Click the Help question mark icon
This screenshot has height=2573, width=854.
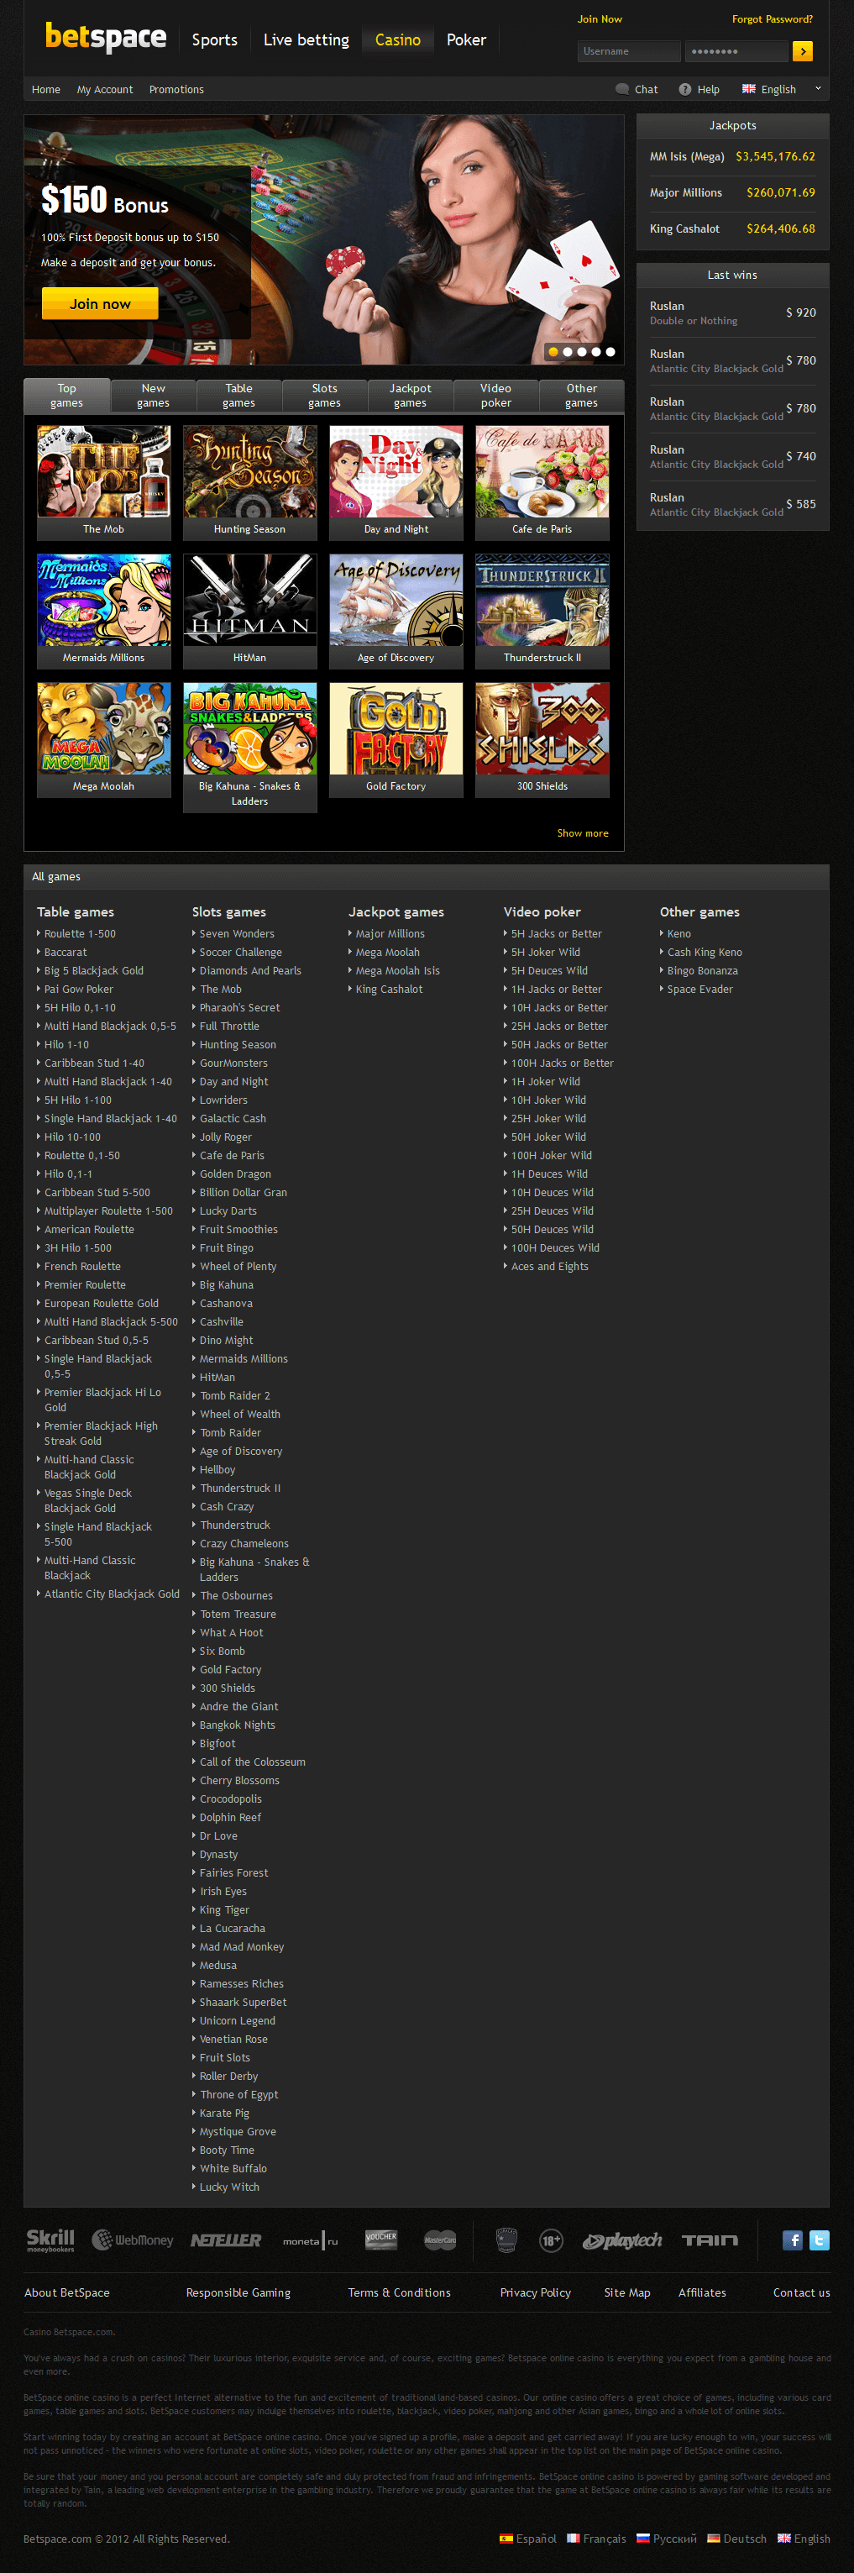(684, 89)
